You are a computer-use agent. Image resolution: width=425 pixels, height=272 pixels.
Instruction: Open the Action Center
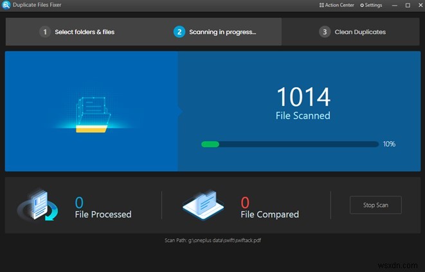[337, 5]
